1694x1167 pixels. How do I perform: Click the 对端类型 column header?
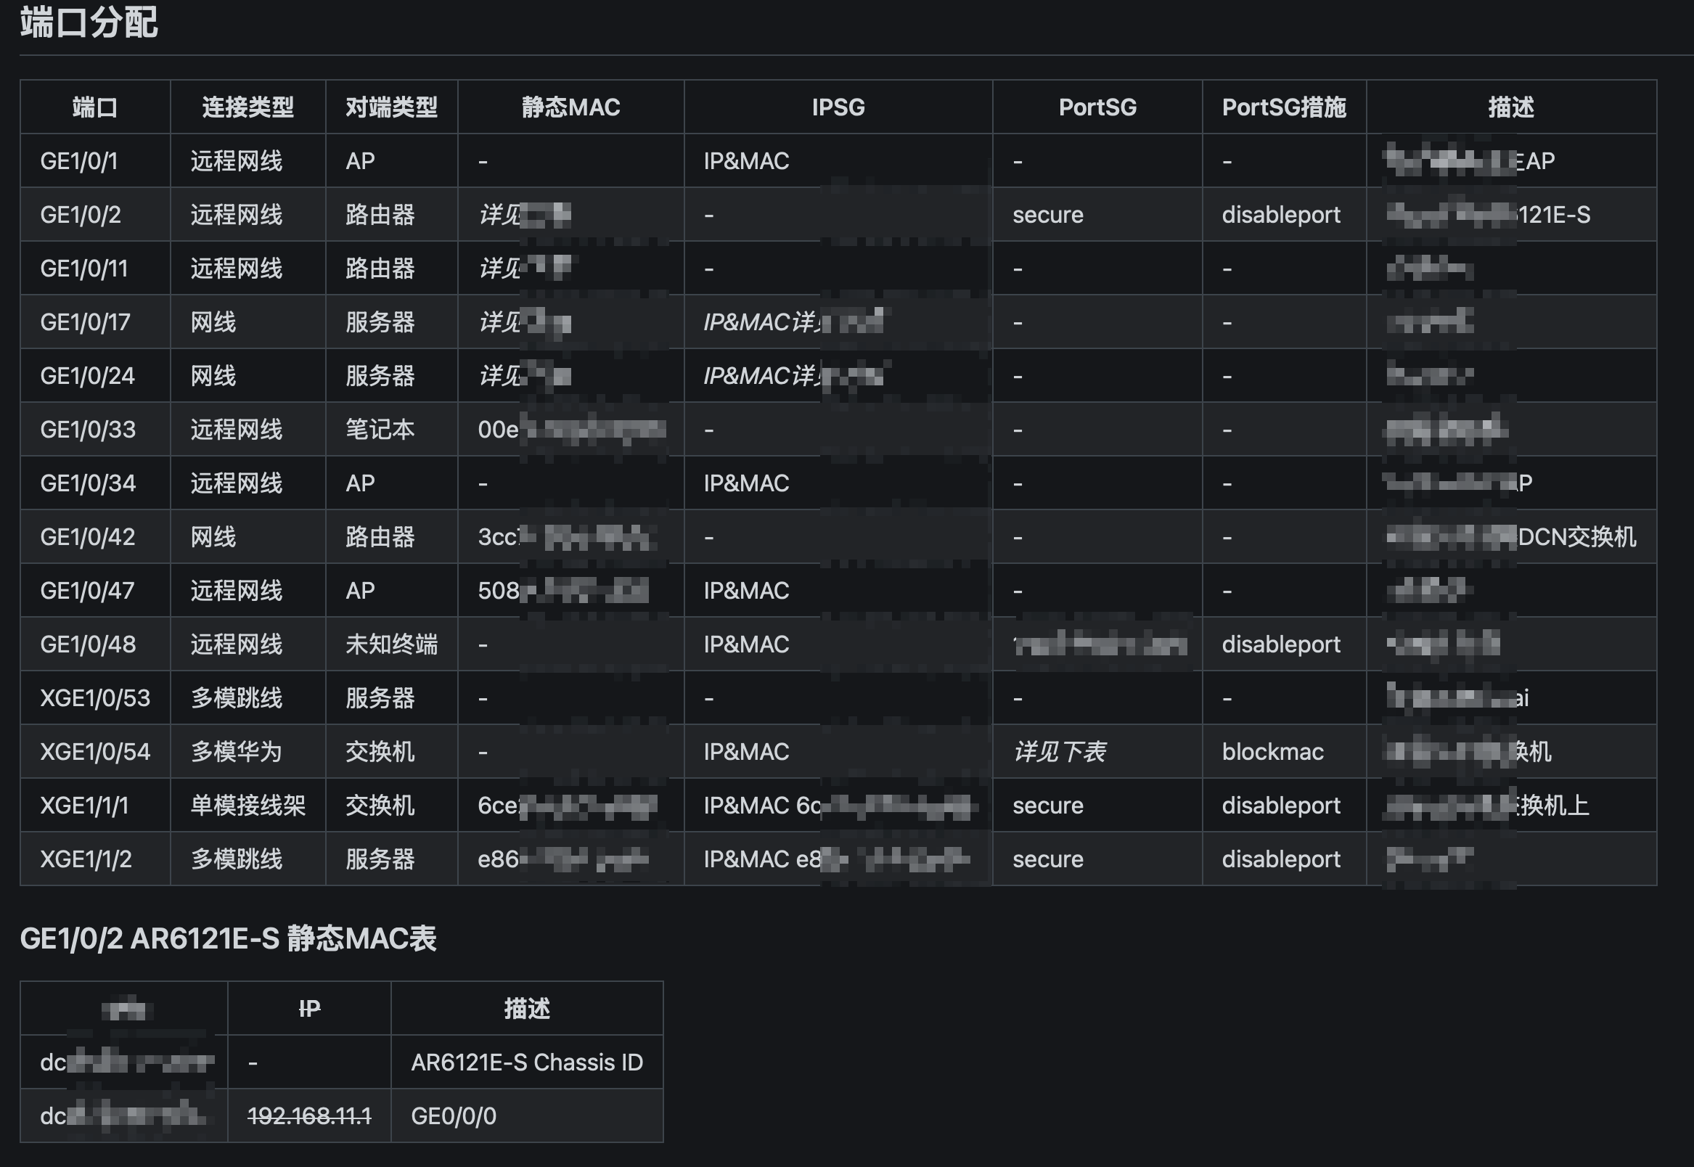pos(391,107)
